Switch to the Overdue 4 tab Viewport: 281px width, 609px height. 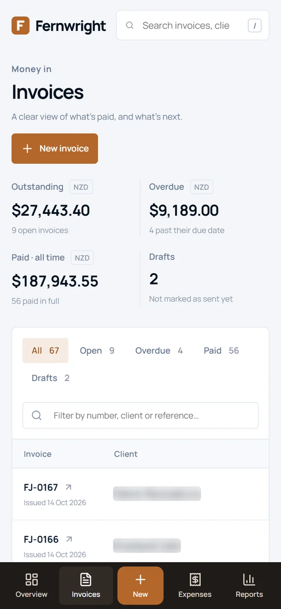pos(159,350)
